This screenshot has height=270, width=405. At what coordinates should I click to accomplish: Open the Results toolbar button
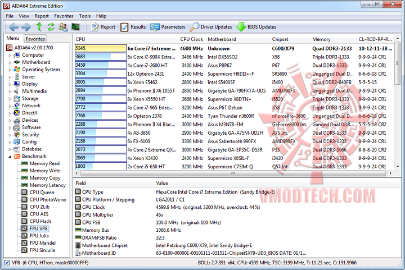click(x=133, y=27)
